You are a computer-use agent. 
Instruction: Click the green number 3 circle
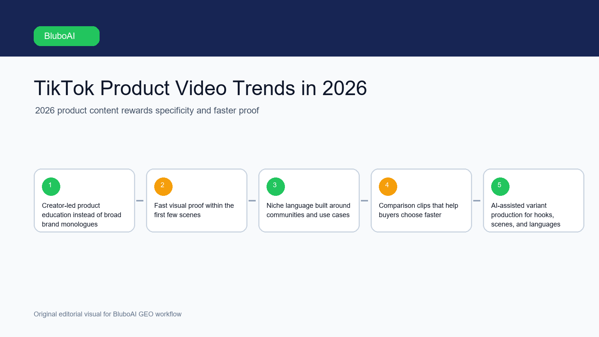point(276,186)
